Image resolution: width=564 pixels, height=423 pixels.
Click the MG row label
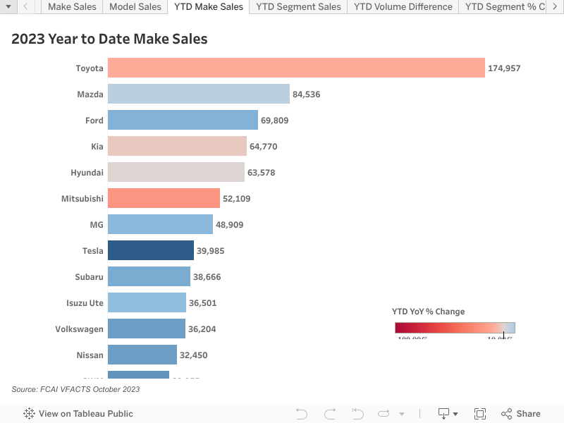coord(97,224)
